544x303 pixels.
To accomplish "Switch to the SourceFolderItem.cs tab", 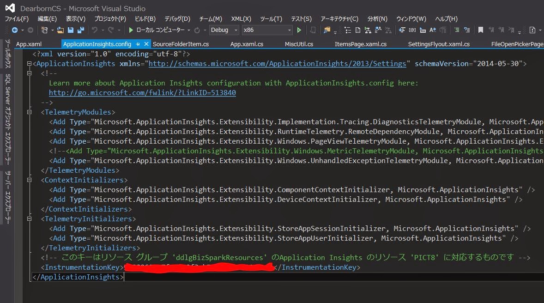I will pyautogui.click(x=181, y=44).
